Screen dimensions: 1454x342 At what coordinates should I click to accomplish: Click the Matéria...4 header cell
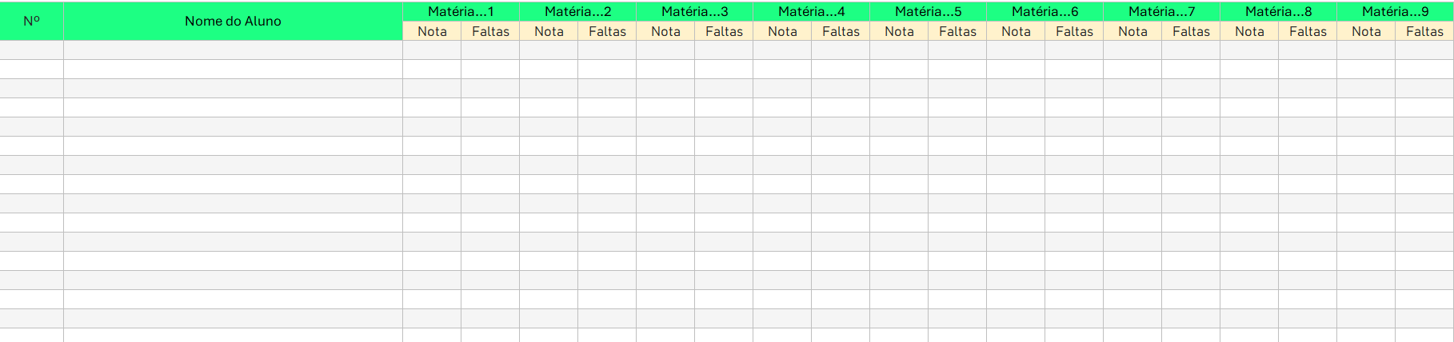click(x=811, y=11)
